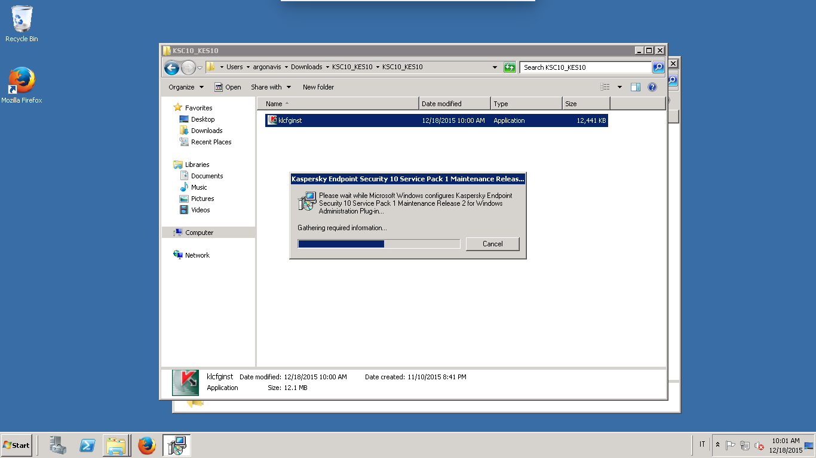Launch PowerShell from the taskbar
Viewport: 816px width, 458px height.
(87, 445)
